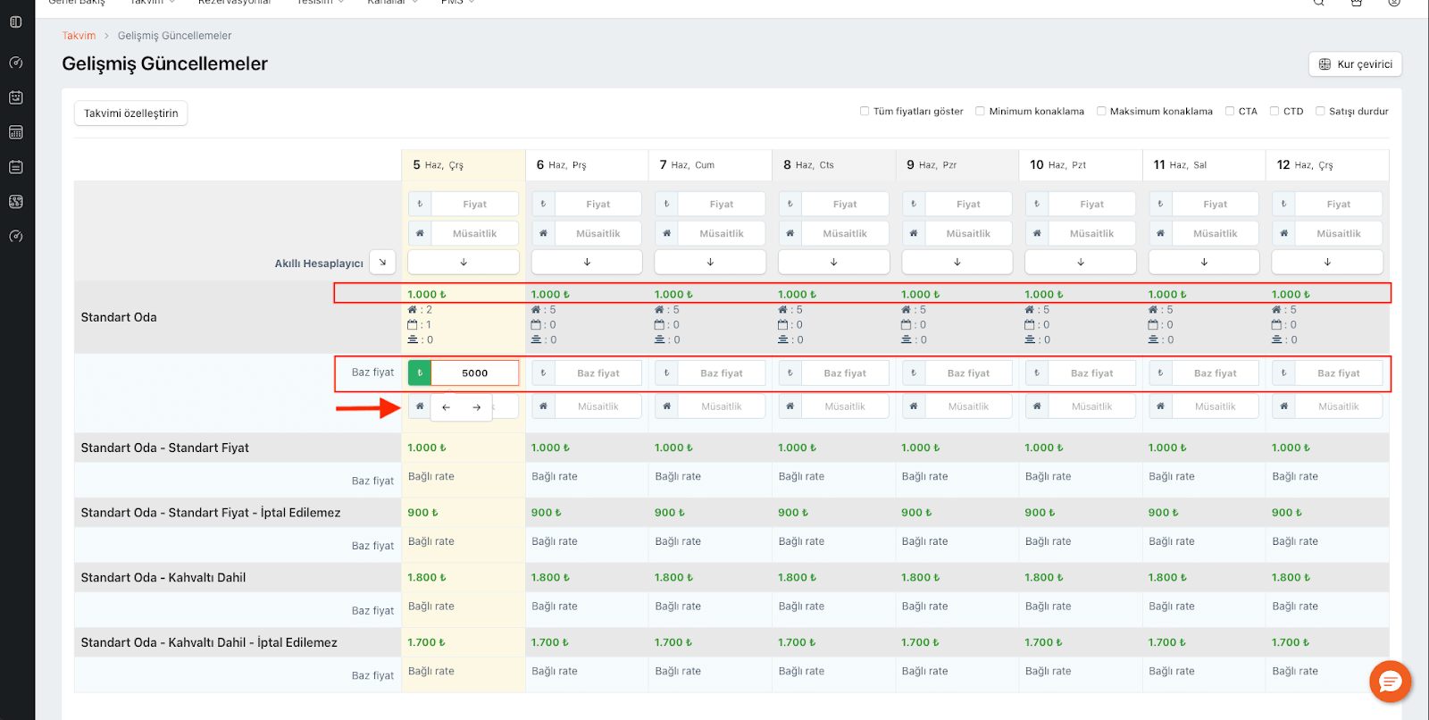1429x720 pixels.
Task: Click the Fiyat input for 10 Haz
Action: pyautogui.click(x=1091, y=205)
